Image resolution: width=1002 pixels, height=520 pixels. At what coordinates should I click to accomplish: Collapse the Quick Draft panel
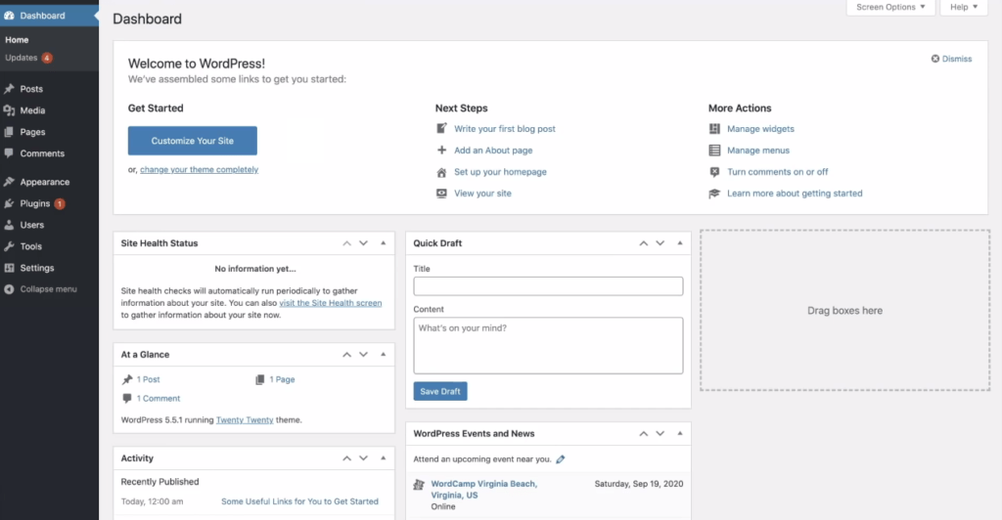(x=680, y=243)
